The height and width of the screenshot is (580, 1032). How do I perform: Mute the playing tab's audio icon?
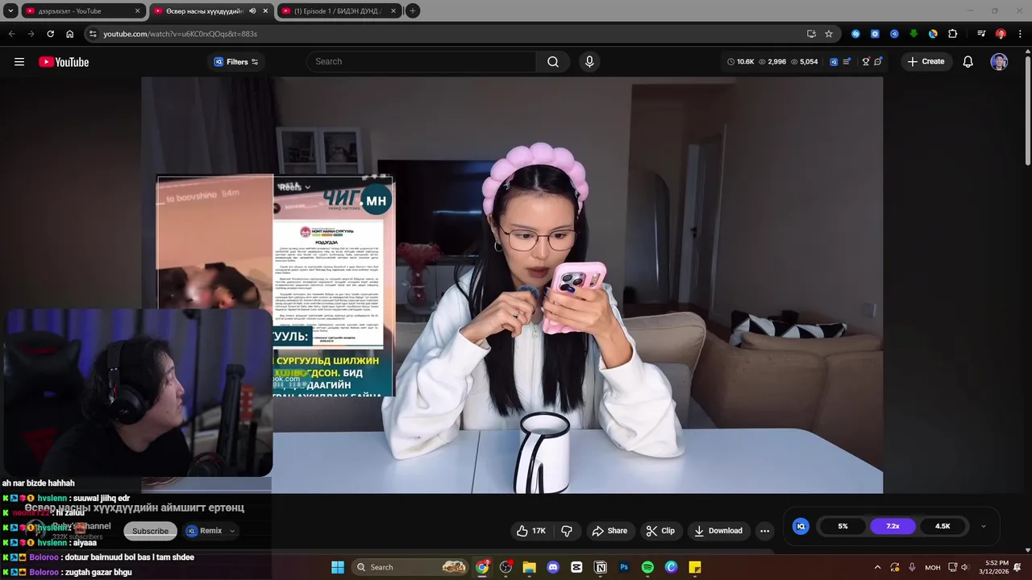click(x=252, y=11)
